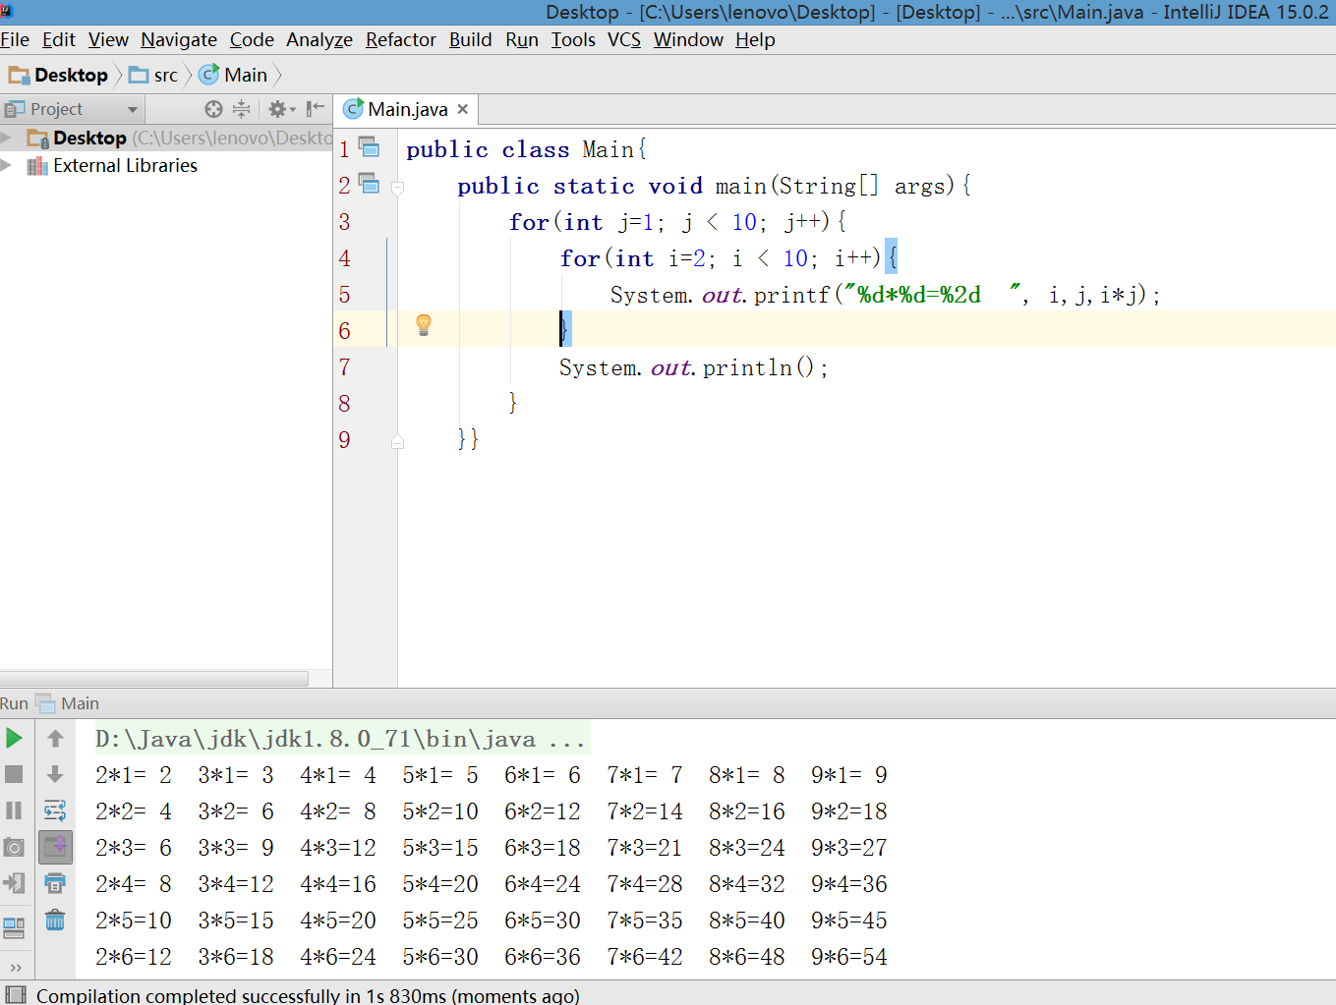
Task: Click the Project panel horizontal scrollbar
Action: 154,679
